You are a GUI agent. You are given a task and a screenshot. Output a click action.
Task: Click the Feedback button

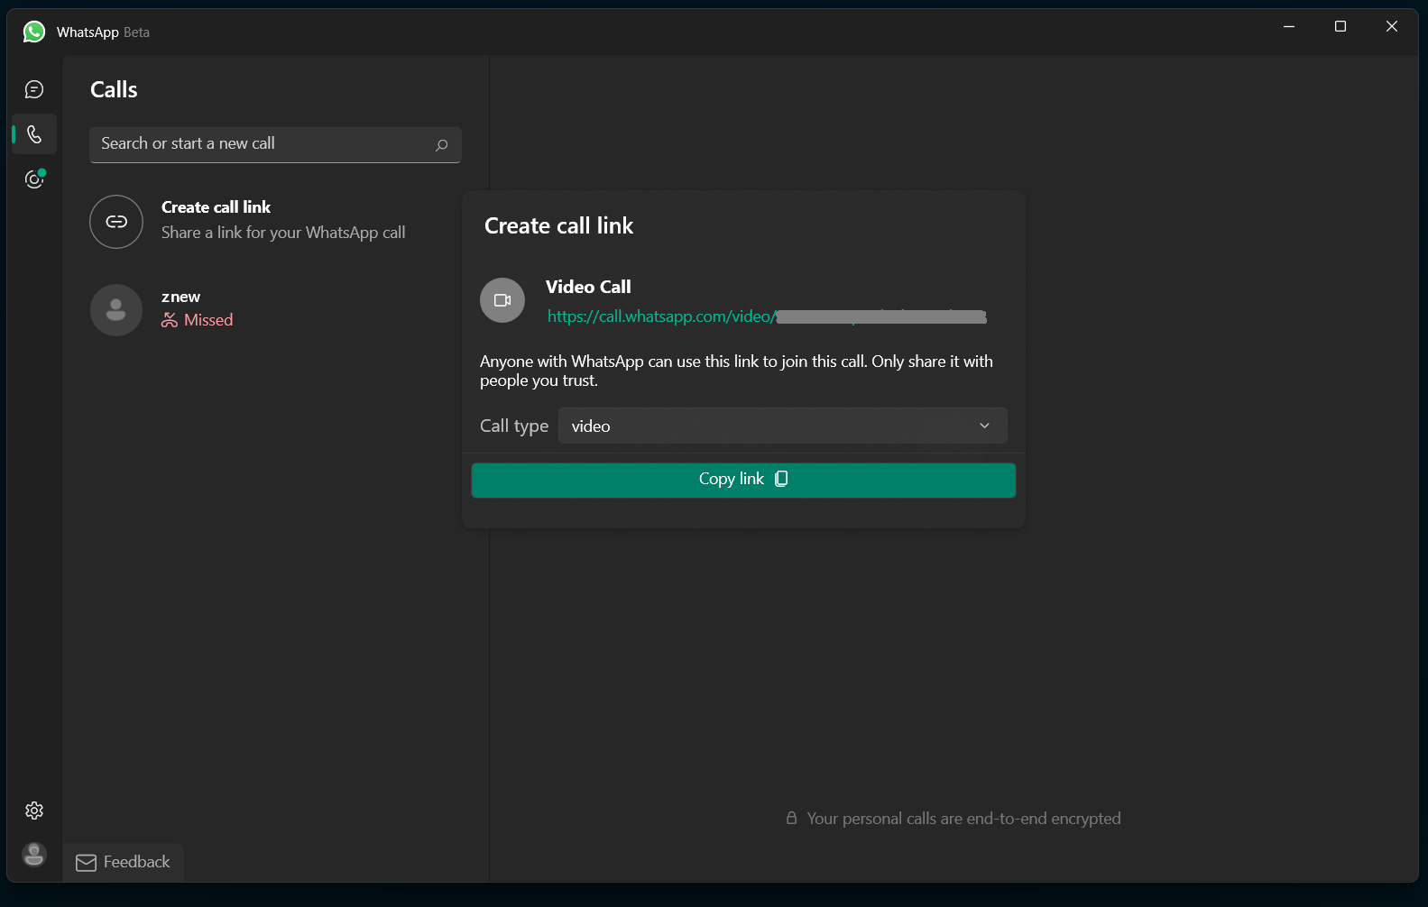[x=124, y=863]
